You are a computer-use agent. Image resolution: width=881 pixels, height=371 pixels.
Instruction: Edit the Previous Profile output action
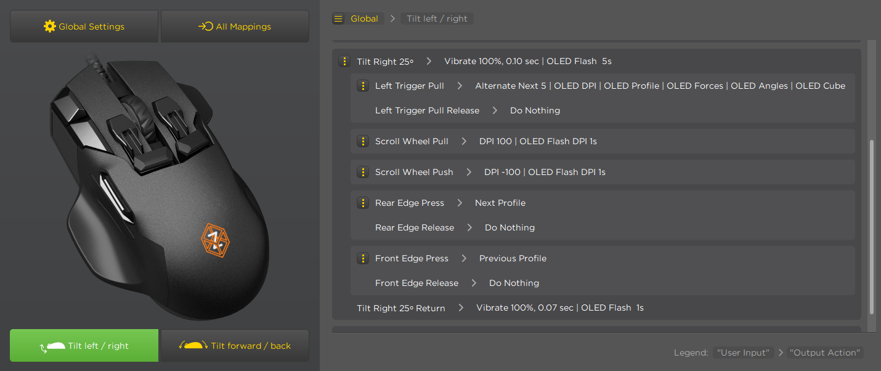[x=513, y=259]
